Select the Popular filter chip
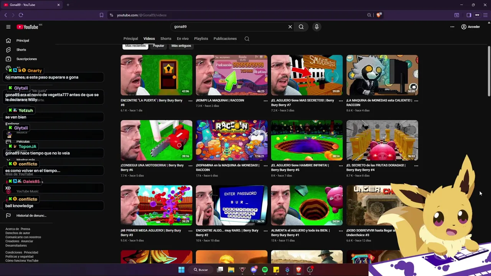 [x=158, y=46]
